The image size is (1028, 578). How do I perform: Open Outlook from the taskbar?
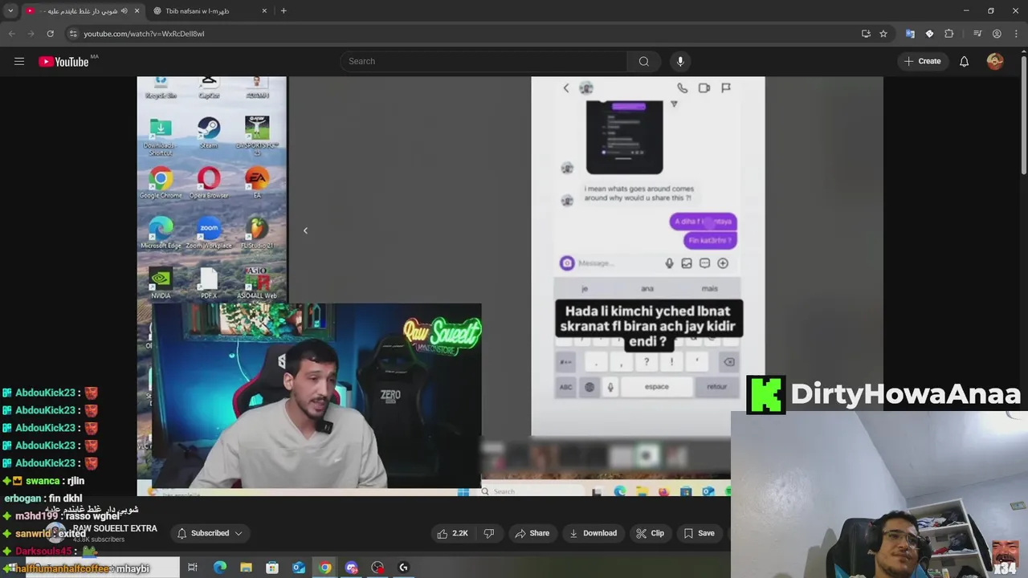(299, 568)
